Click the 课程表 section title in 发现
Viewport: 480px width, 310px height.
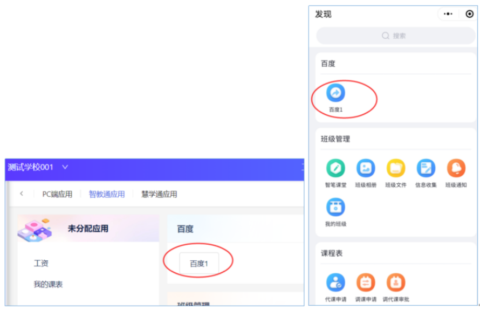(x=332, y=253)
